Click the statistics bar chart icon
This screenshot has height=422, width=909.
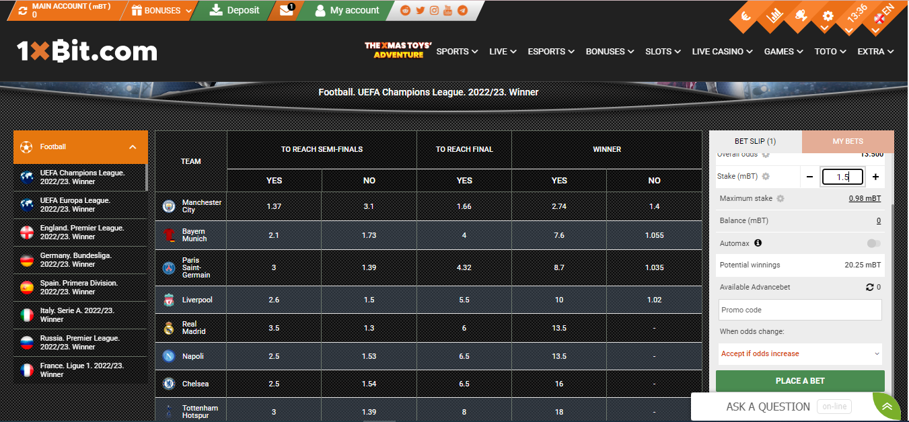tap(775, 15)
